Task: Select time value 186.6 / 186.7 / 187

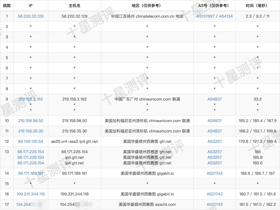Action: point(257,173)
